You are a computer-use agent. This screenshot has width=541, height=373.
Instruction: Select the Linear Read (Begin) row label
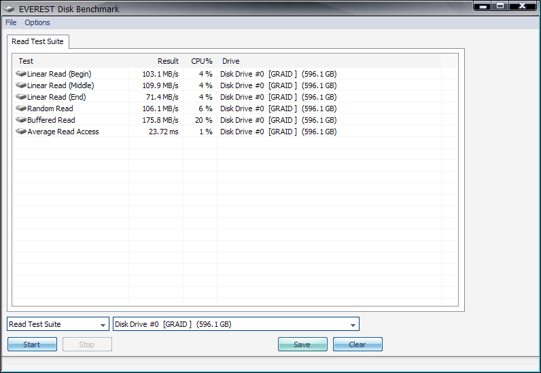click(59, 74)
